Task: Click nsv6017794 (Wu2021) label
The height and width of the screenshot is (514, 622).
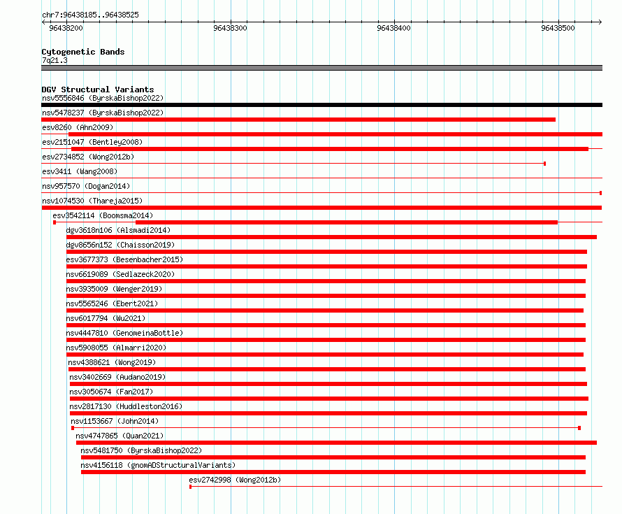Action: pyautogui.click(x=106, y=318)
